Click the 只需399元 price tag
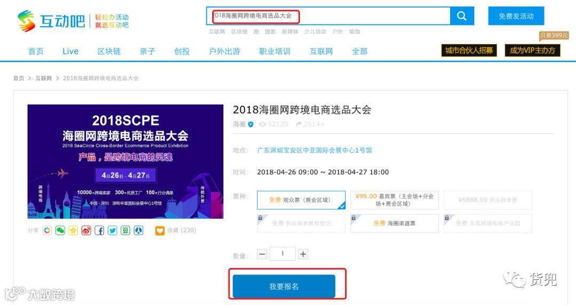This screenshot has width=576, height=305. click(x=554, y=36)
